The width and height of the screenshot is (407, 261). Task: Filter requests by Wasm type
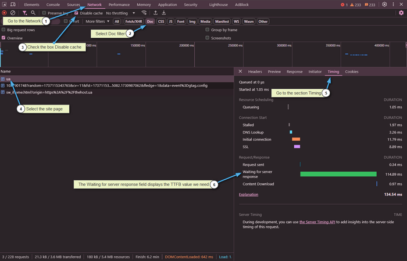[x=248, y=21]
